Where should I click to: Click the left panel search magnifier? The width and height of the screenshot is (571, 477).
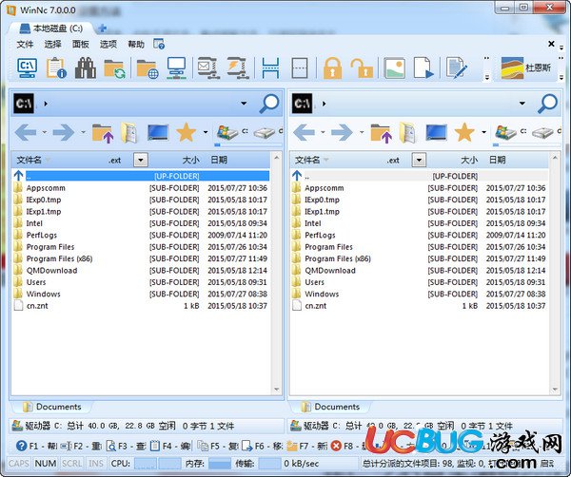[x=269, y=104]
